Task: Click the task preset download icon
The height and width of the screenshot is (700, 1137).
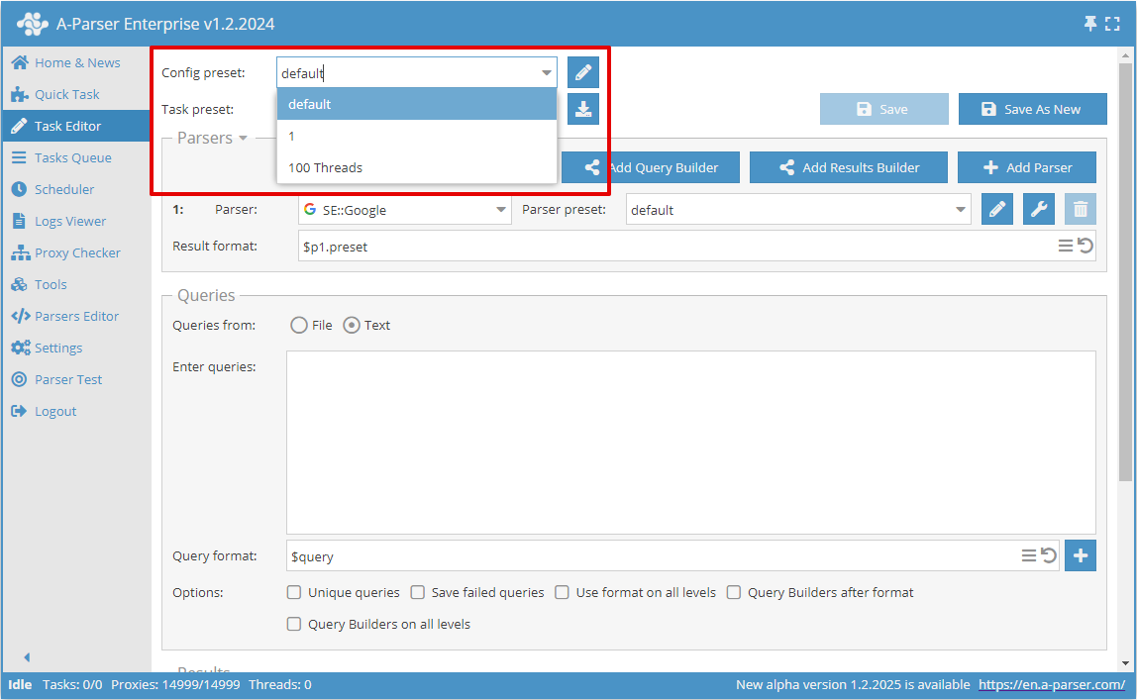Action: coord(582,108)
